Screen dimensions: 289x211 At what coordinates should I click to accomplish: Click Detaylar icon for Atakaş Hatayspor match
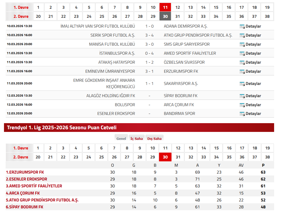coord(242,62)
